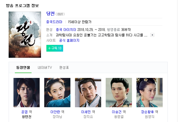Select the 등장인물 tab
Screen dimensions: 178x122
pos(23,67)
